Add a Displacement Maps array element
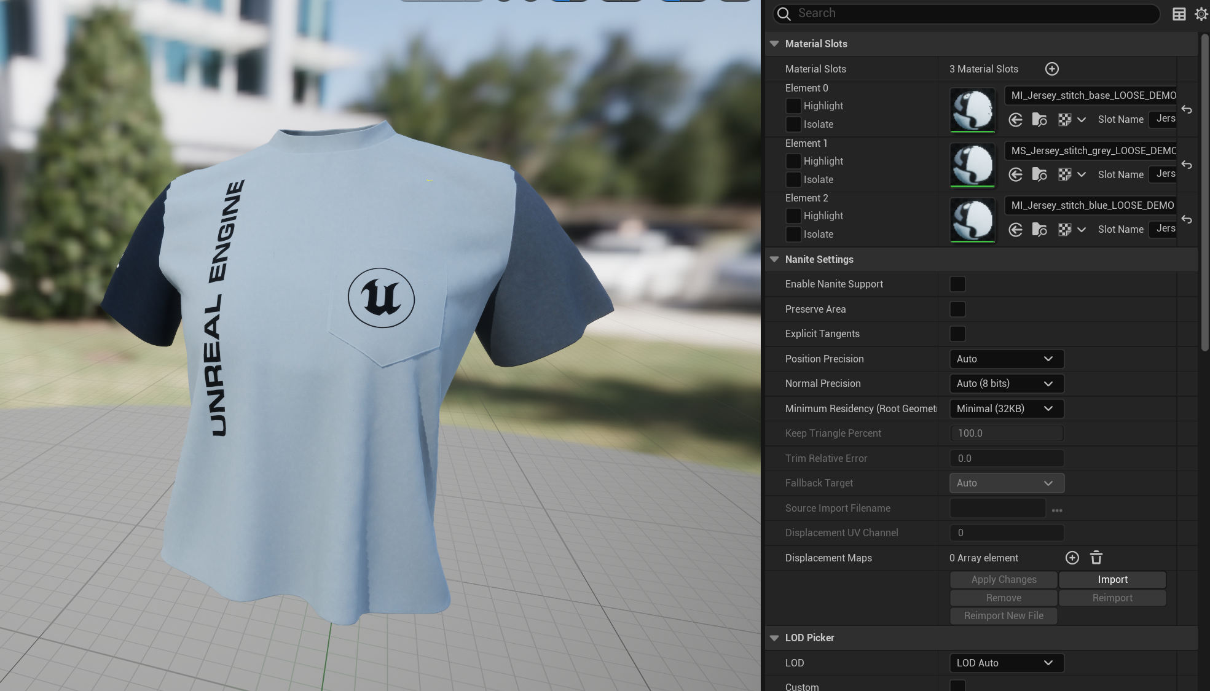 coord(1072,558)
